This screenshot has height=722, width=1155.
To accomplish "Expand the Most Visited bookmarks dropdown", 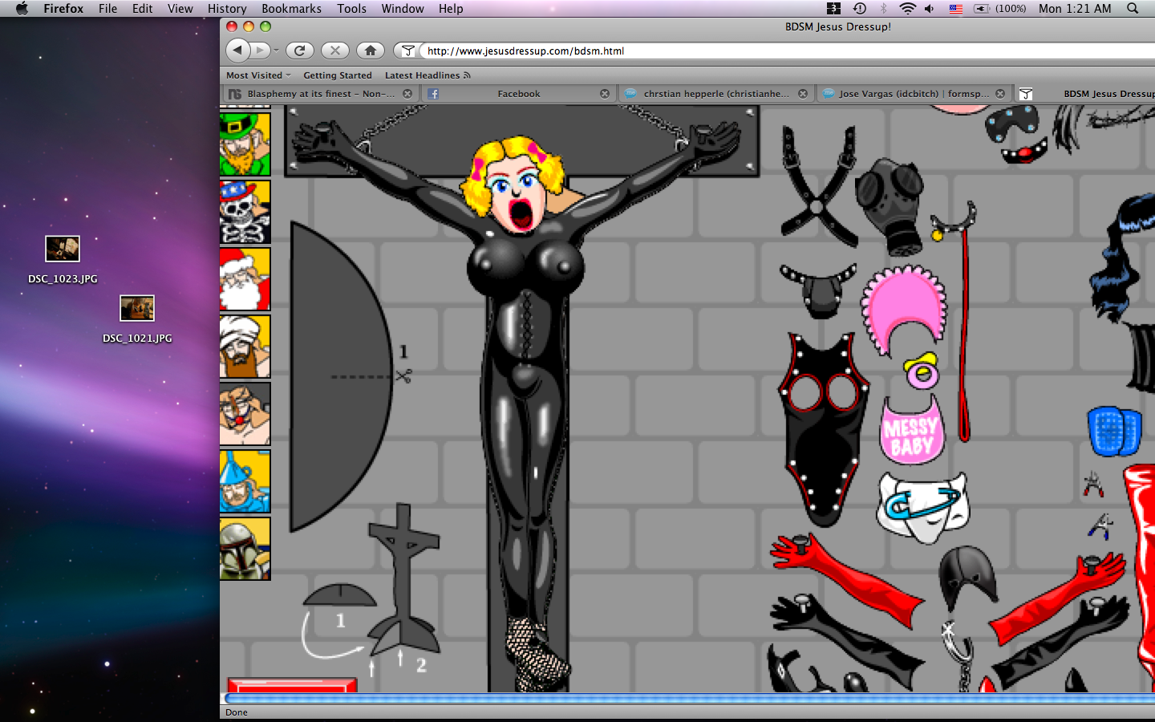I will click(x=258, y=75).
